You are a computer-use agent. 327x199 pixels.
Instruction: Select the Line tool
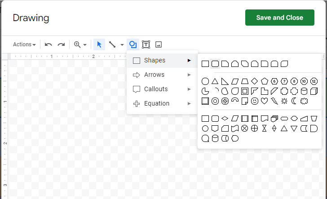pos(112,44)
